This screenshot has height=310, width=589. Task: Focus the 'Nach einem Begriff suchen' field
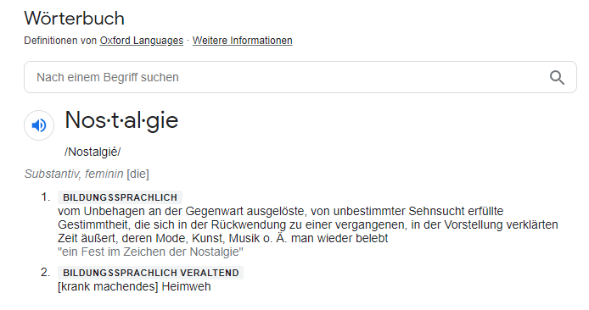point(300,77)
